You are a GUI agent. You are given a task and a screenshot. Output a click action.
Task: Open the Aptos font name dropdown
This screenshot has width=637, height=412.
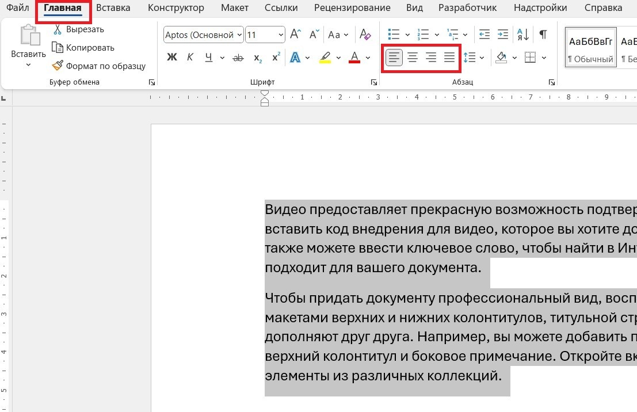point(239,35)
